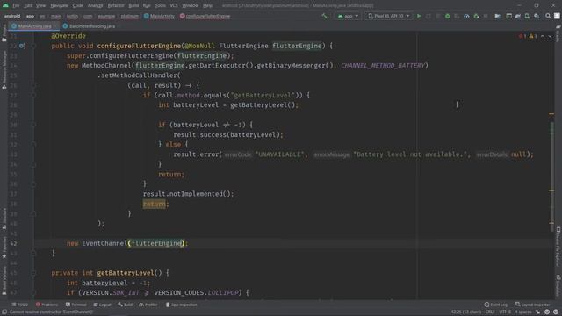Open the AVD Manager icon in toolbar
562x316 pixels.
(x=527, y=16)
